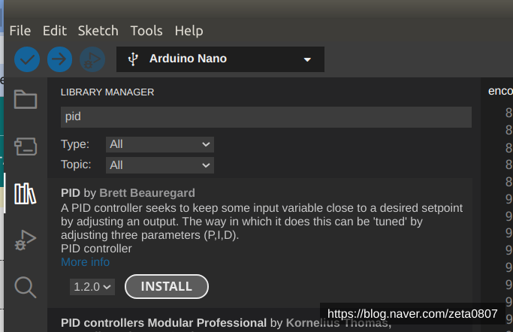The height and width of the screenshot is (332, 513).
Task: Open the File menu
Action: (x=20, y=31)
